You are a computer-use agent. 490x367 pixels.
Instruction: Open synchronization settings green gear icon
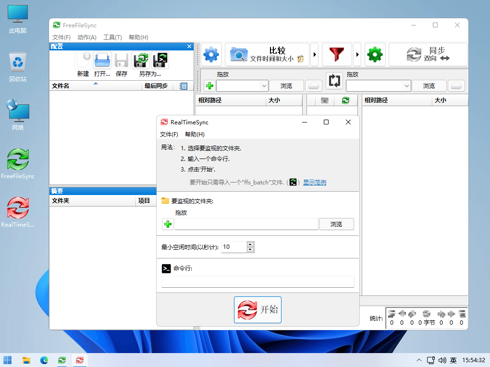375,55
